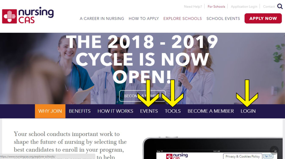Open the Need Help? link
Viewport: 285px width, 159px height.
(x=193, y=7)
